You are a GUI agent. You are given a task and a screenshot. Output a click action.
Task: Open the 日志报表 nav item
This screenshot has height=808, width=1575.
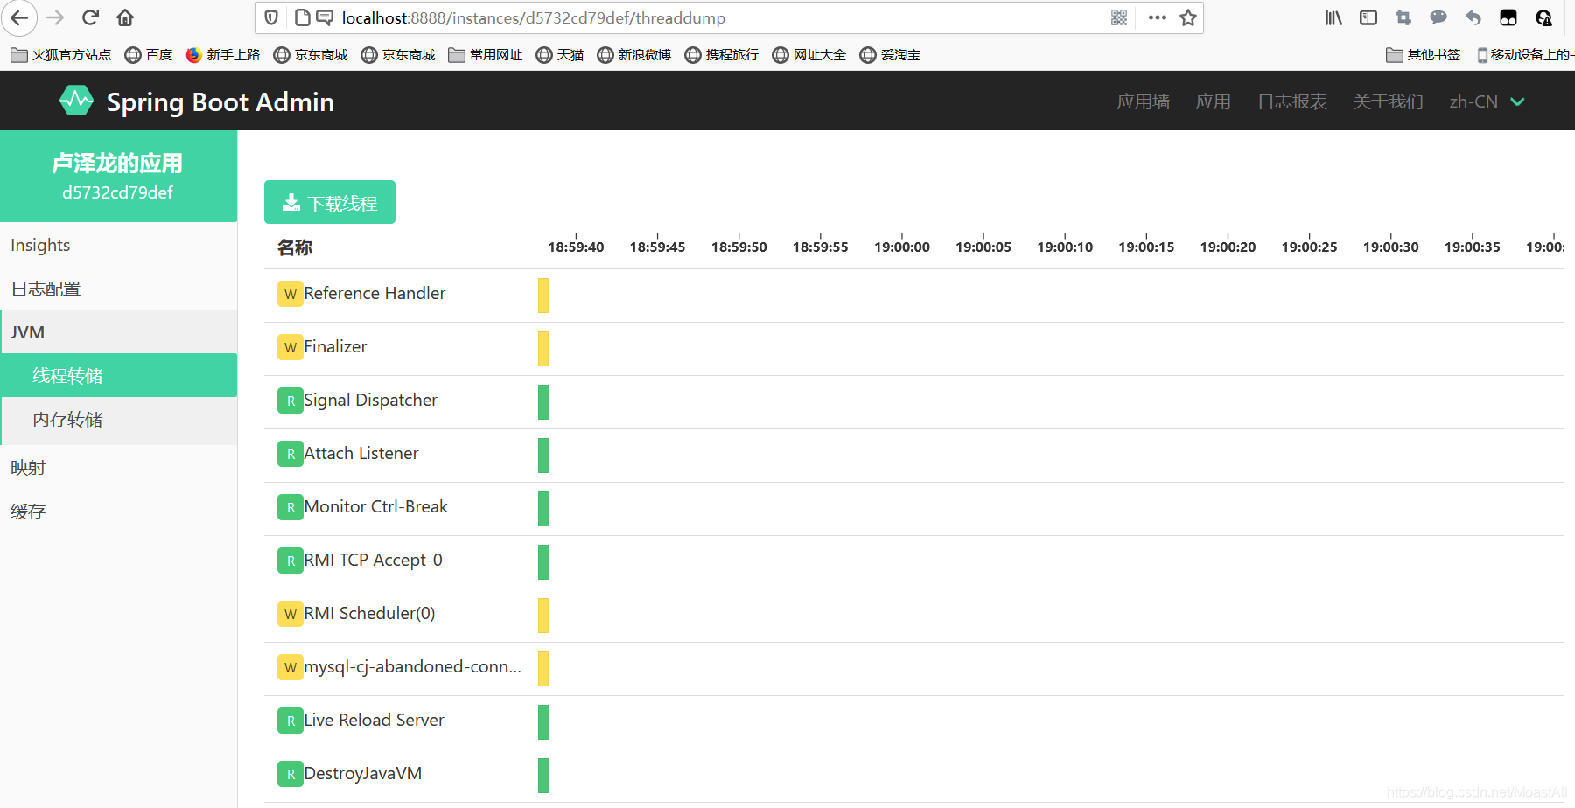point(1292,101)
